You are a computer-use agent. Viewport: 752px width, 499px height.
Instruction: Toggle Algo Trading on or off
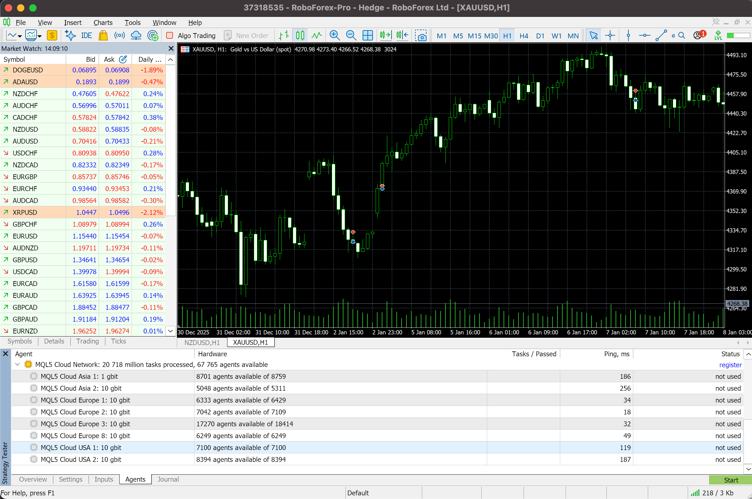191,35
